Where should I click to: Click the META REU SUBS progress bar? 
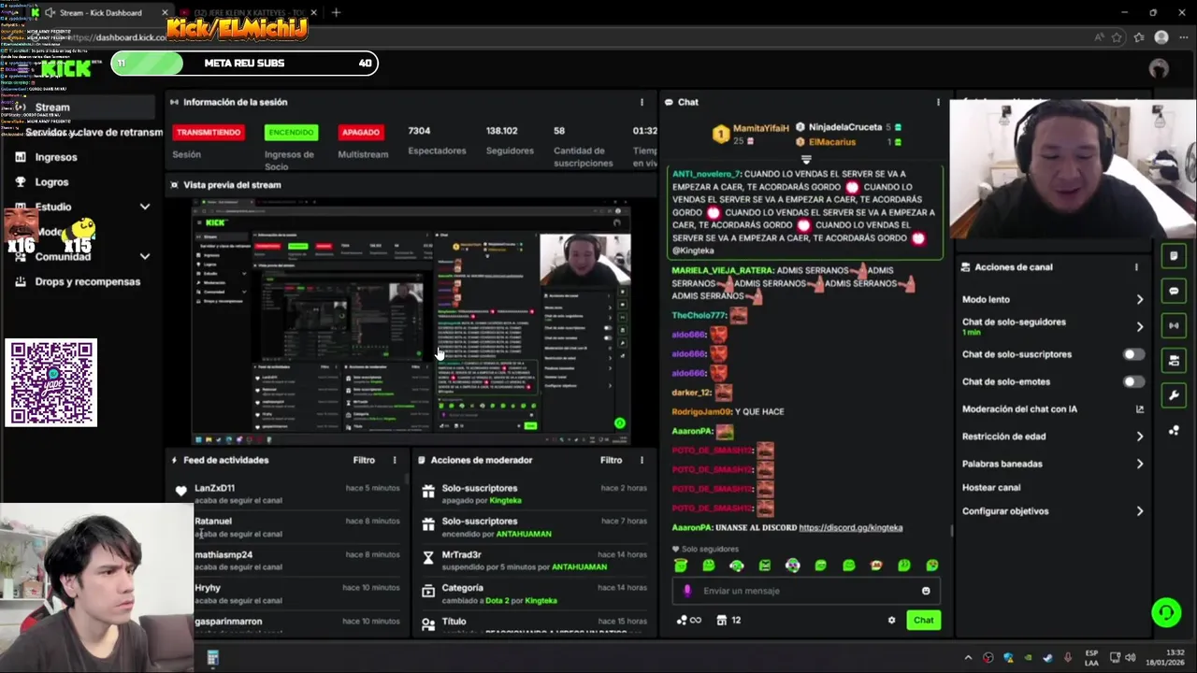click(x=244, y=63)
